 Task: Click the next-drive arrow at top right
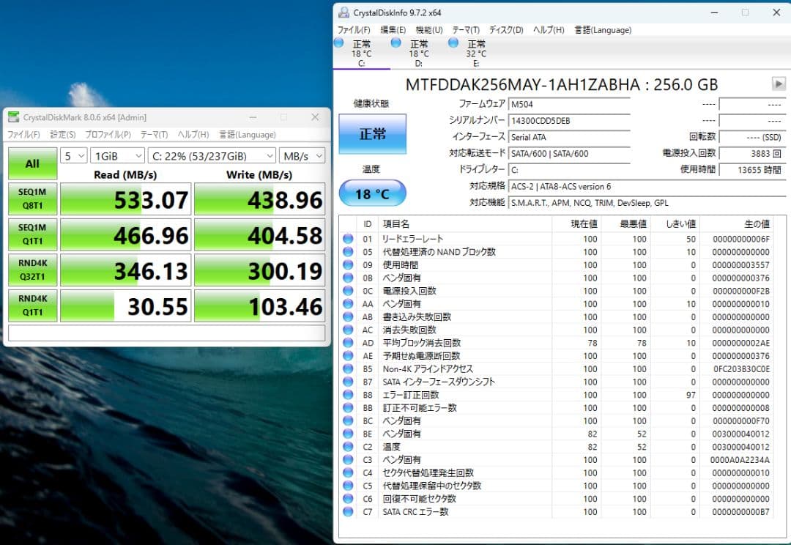[x=778, y=84]
